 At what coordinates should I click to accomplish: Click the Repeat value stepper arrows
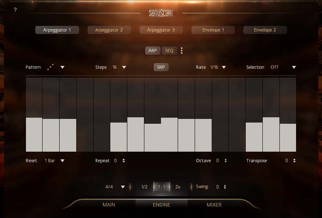point(124,161)
